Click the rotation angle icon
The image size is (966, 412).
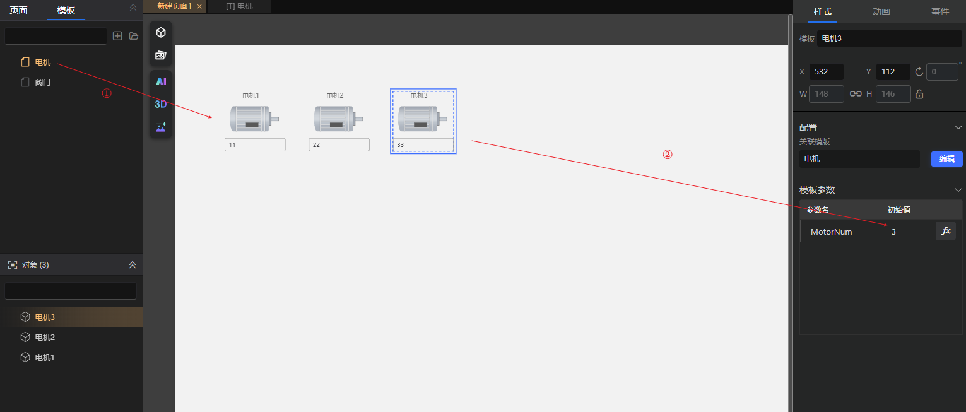pyautogui.click(x=919, y=71)
